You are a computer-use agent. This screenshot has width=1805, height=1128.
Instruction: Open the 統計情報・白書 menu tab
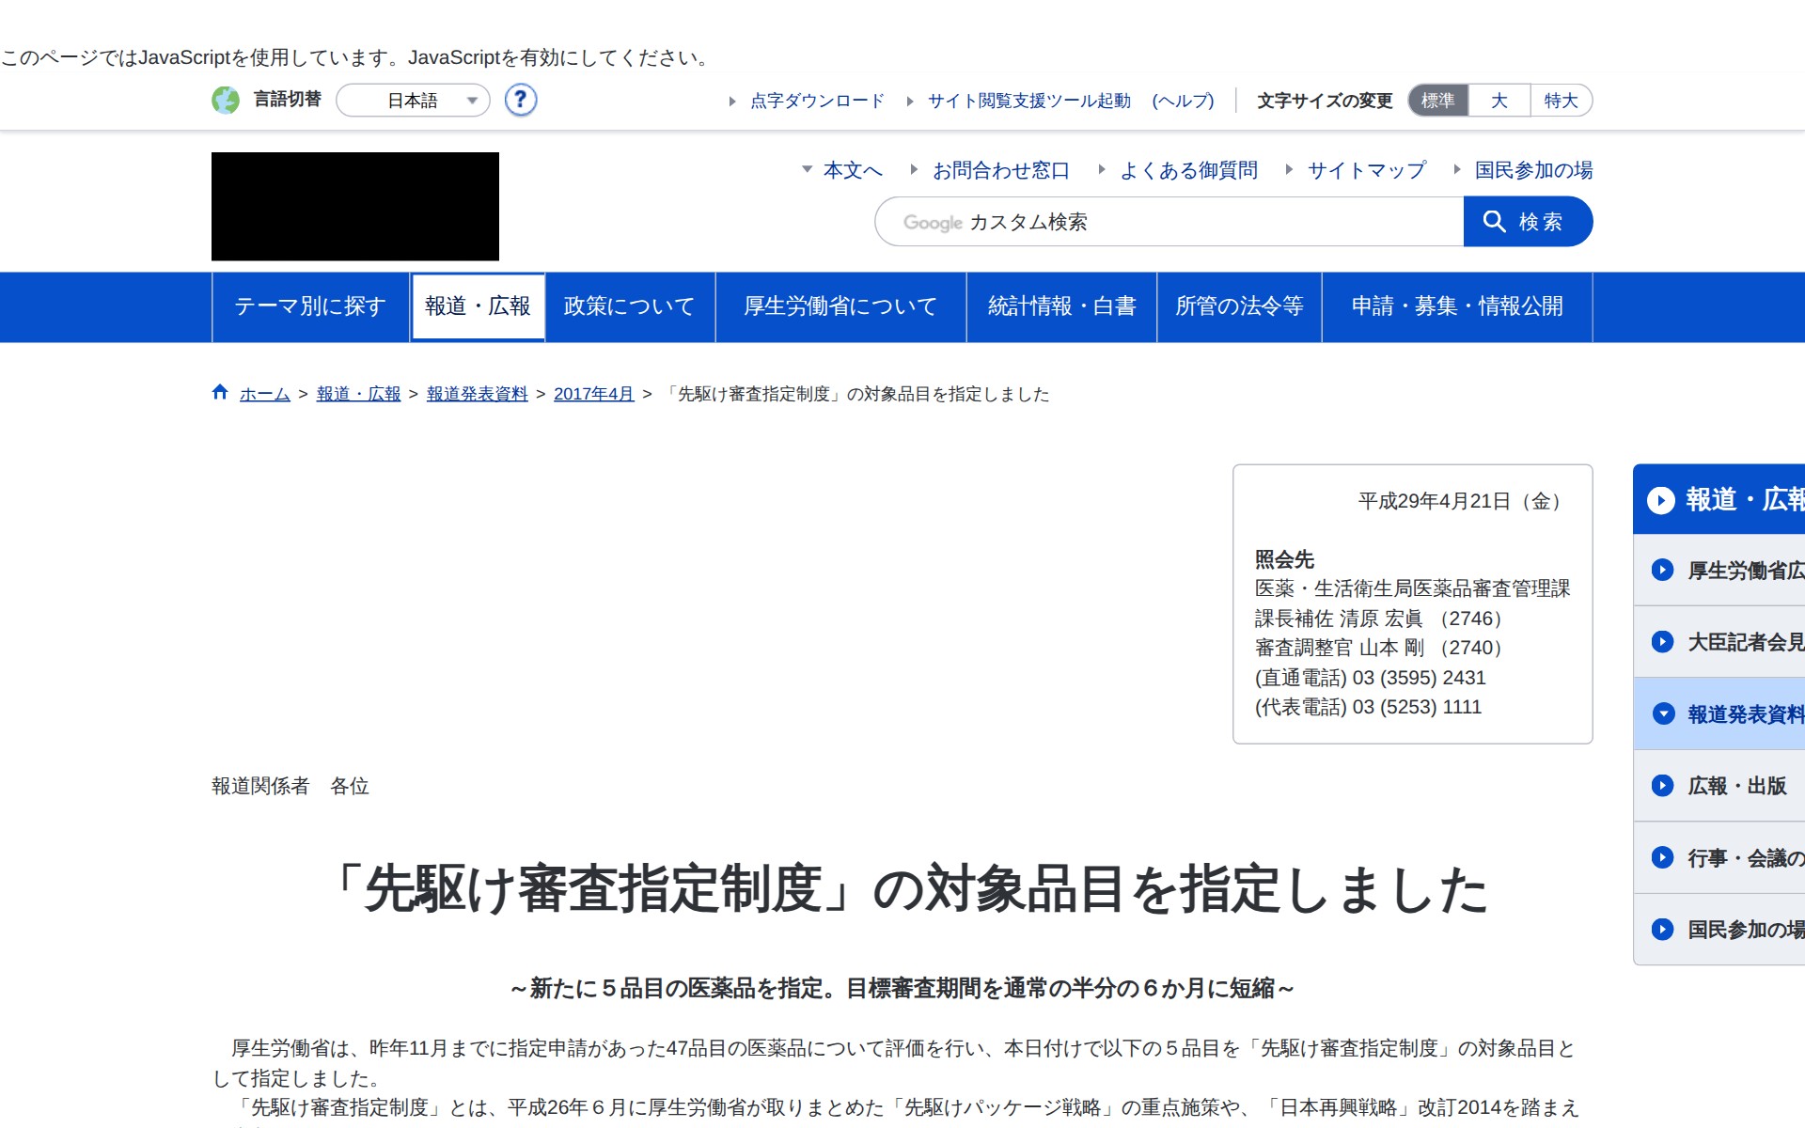click(1061, 306)
